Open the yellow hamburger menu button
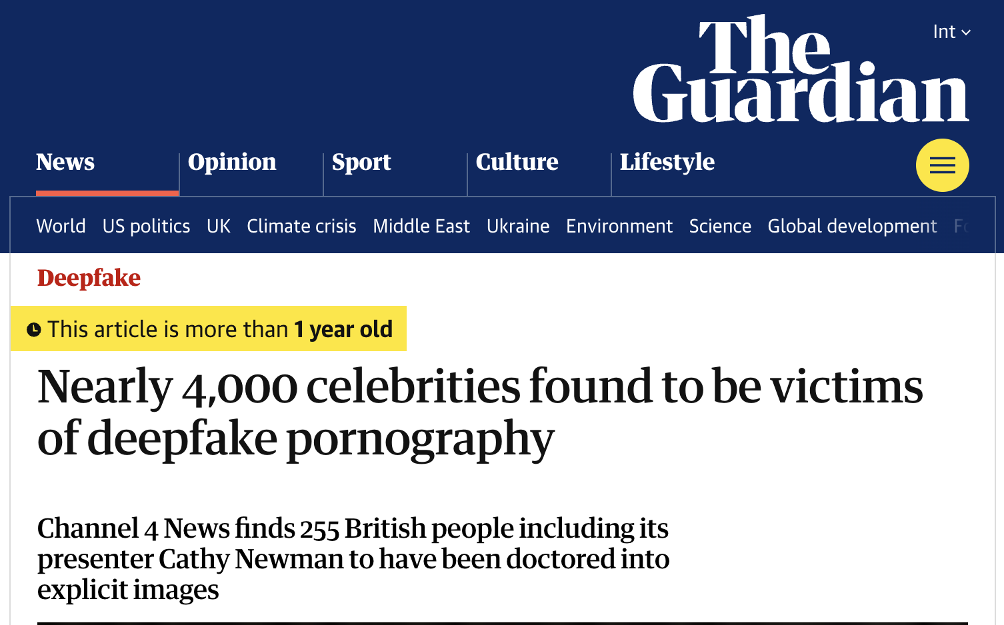This screenshot has height=625, width=1004. pyautogui.click(x=942, y=165)
